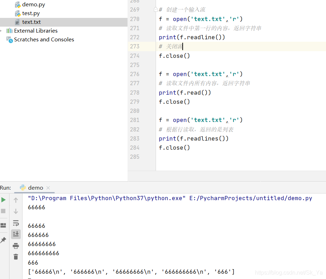
Task: Stop the running process
Action: 3,211
